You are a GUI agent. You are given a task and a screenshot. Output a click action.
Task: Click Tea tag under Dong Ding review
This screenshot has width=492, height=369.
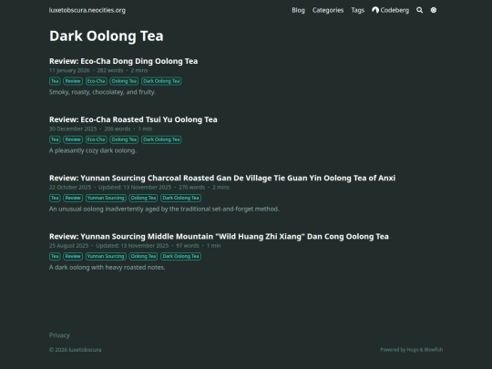tap(55, 81)
